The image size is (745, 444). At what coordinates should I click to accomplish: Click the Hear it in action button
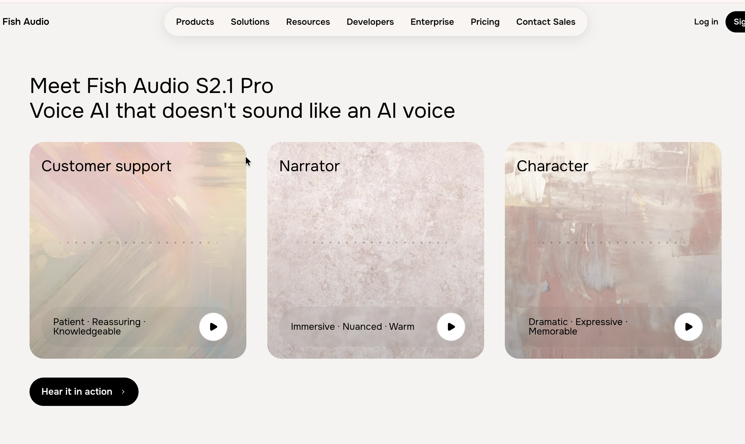(x=84, y=392)
